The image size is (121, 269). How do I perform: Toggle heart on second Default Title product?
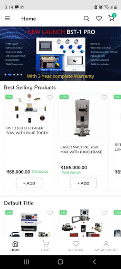pyautogui.click(x=104, y=213)
